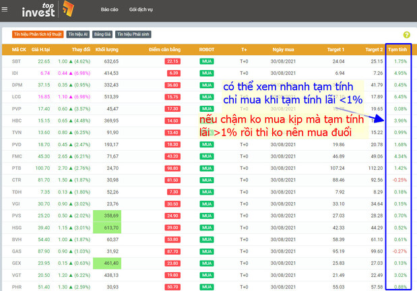Click the MUA badge for SBT
The image size is (417, 291).
[206, 61]
